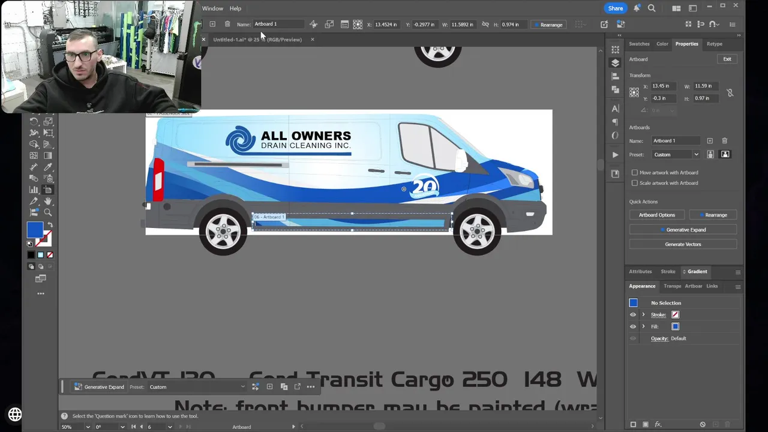Open notifications bell icon
Screen dimensions: 768x432
coord(637,8)
